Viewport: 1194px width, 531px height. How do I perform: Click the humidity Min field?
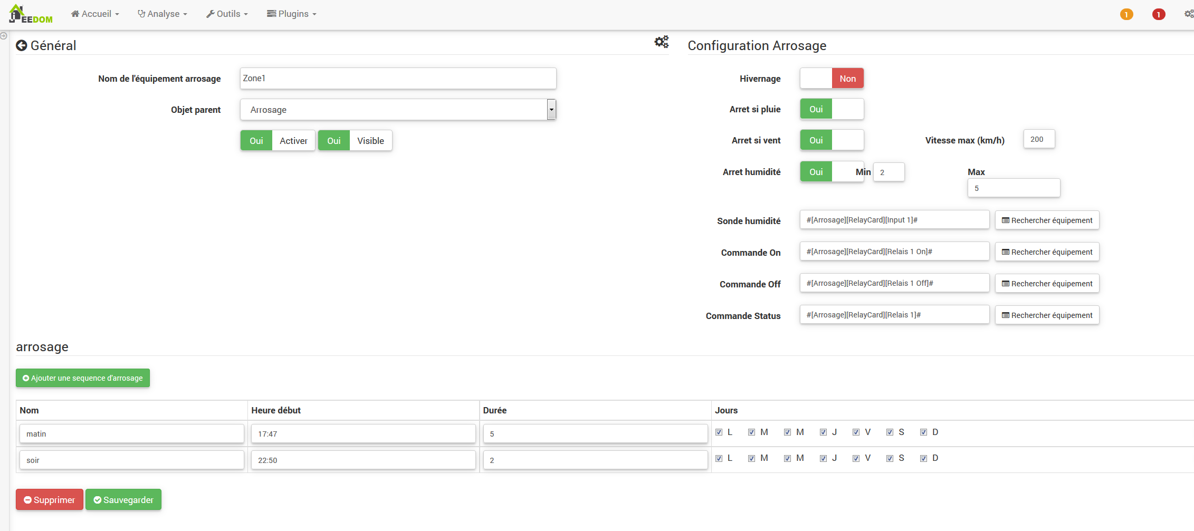pyautogui.click(x=889, y=172)
